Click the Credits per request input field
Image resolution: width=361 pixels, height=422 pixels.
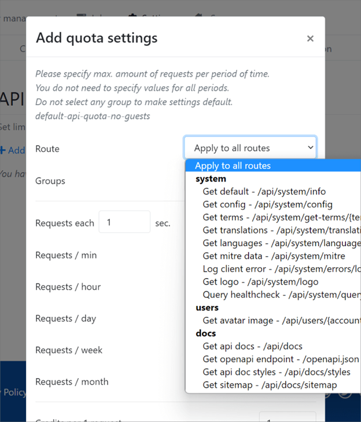[287, 417]
